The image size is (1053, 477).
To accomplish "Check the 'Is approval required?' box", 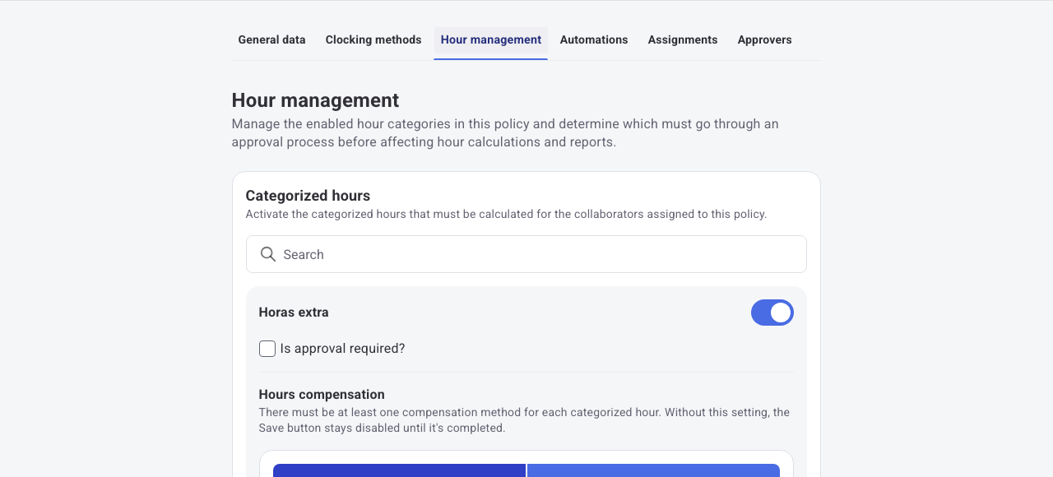I will [x=267, y=349].
